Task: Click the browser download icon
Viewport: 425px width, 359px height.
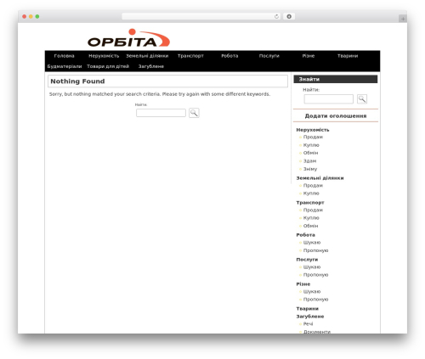Action: [289, 17]
